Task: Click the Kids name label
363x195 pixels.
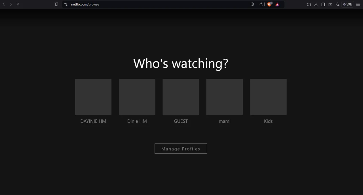Action: click(268, 121)
